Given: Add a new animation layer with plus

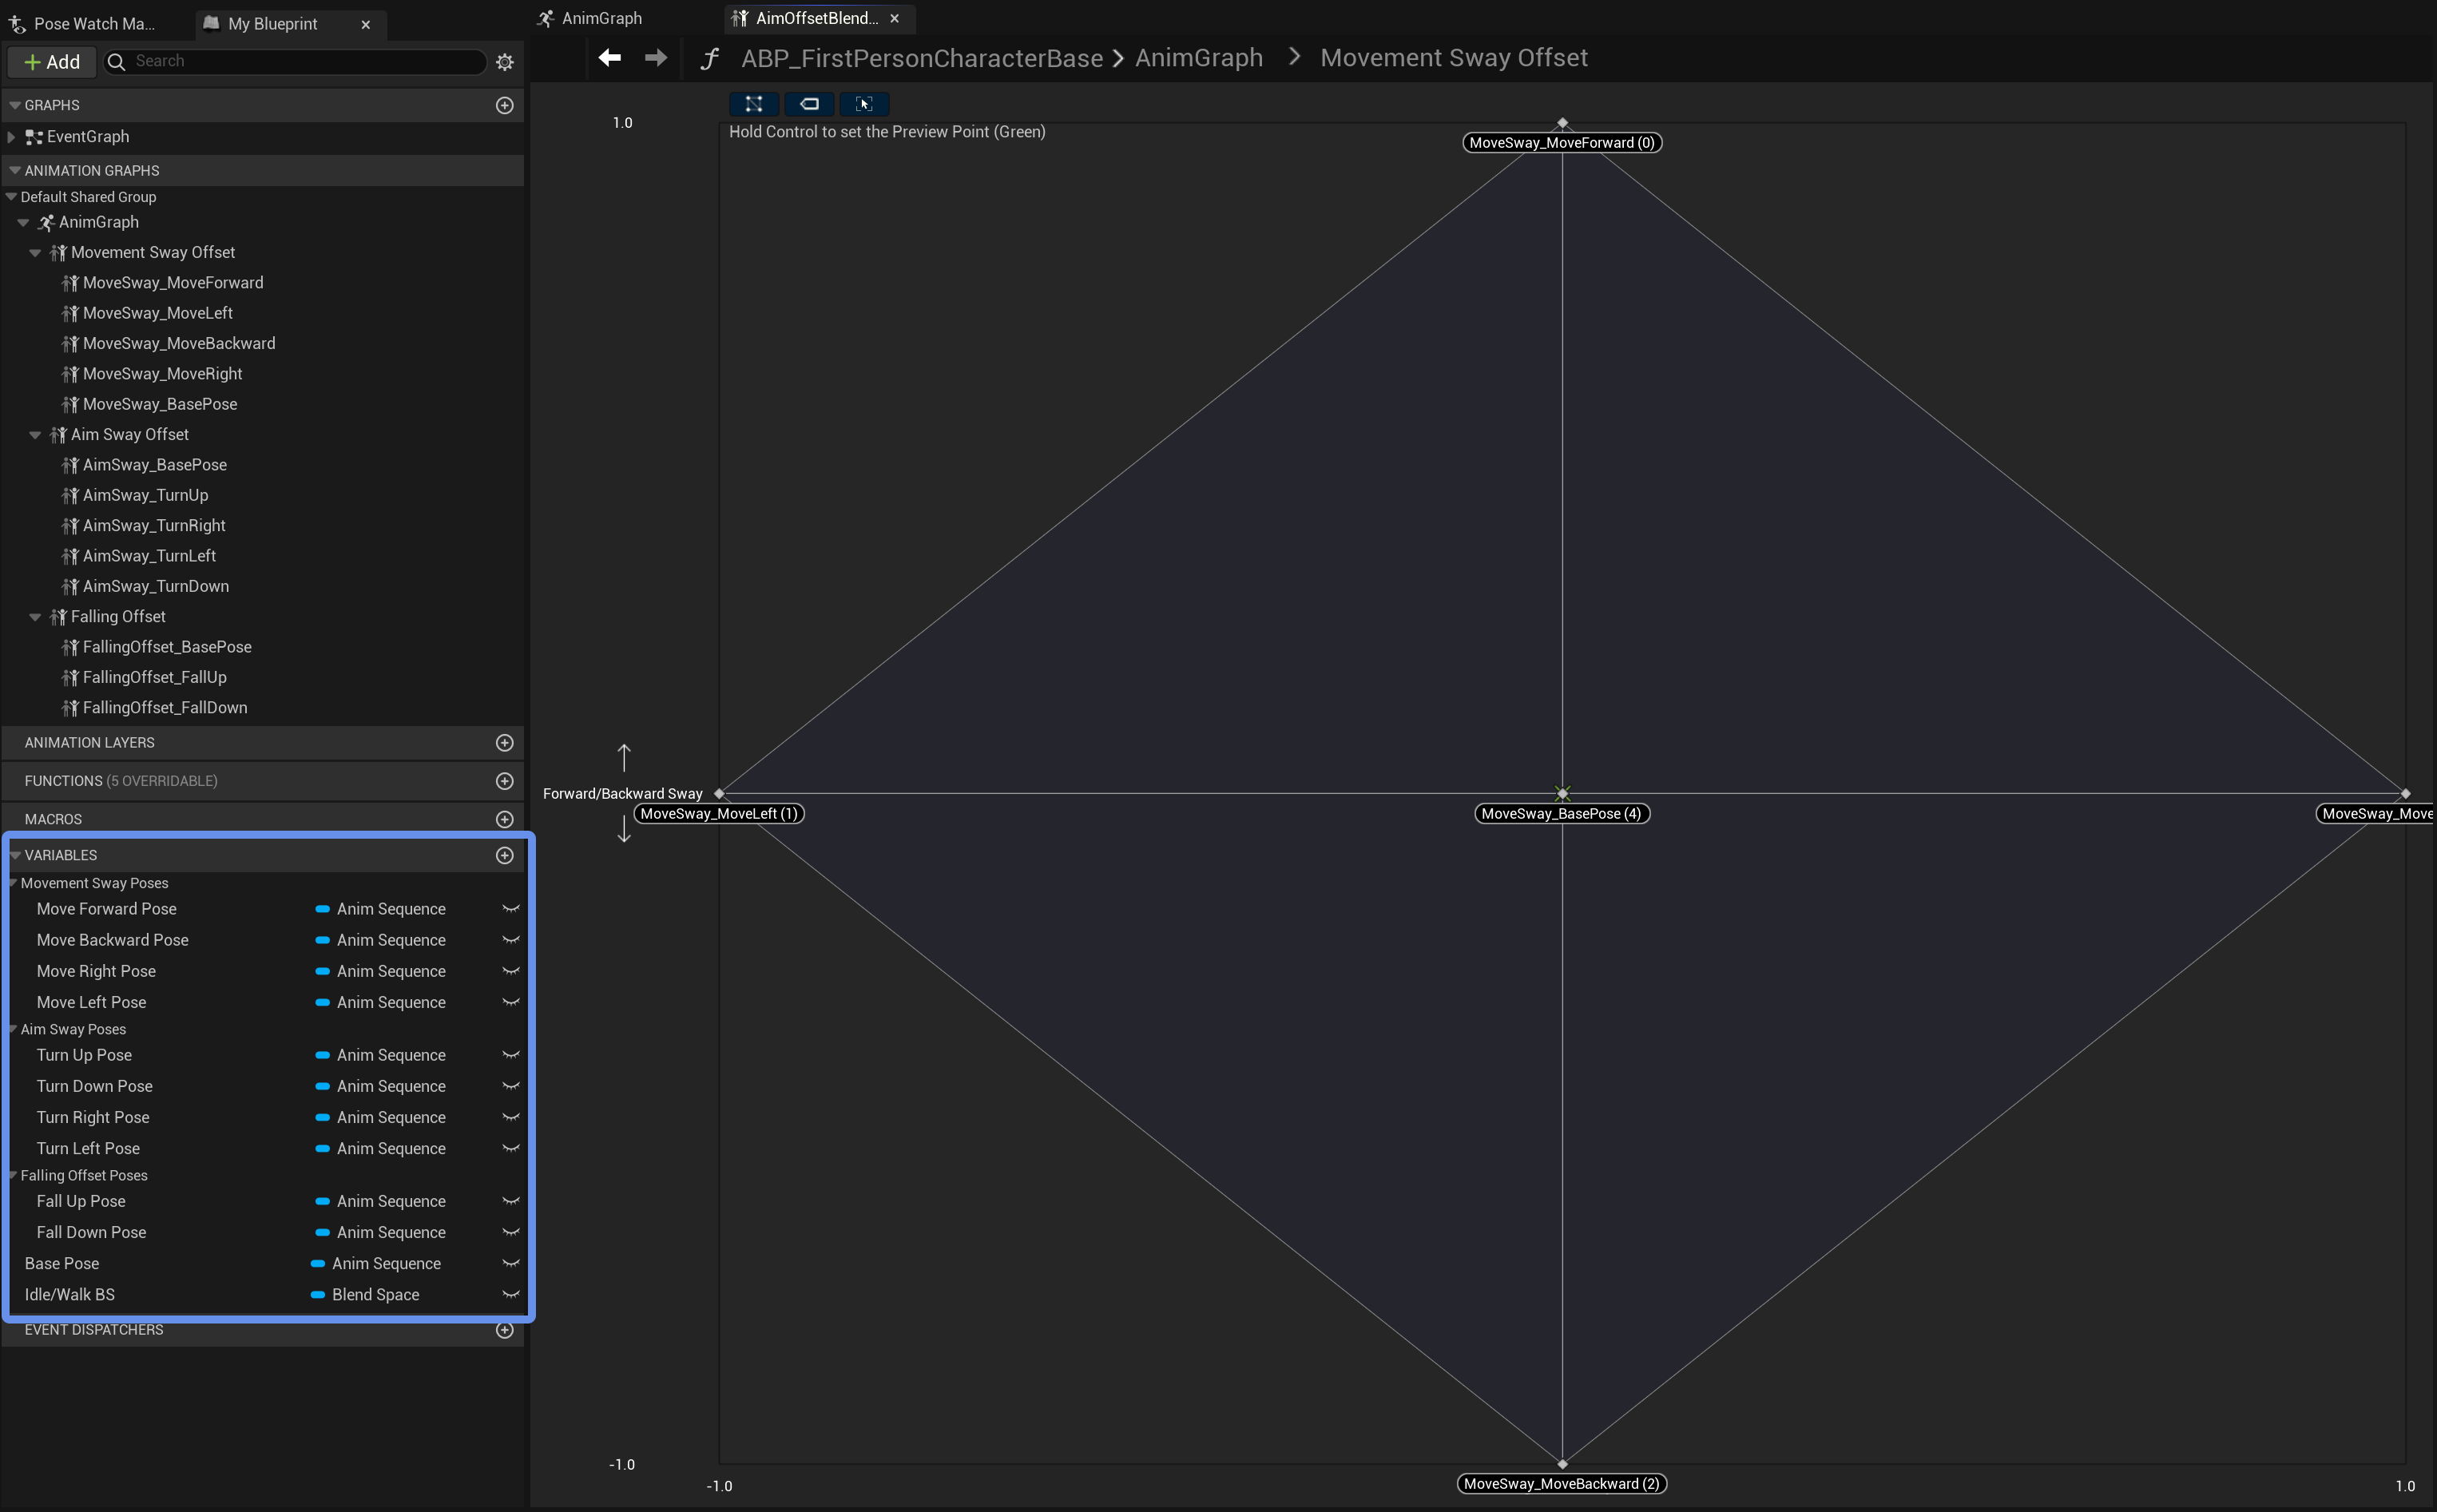Looking at the screenshot, I should [x=505, y=743].
